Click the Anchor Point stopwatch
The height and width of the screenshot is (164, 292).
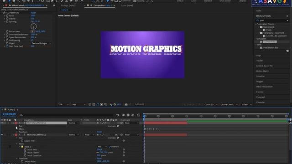point(22,161)
